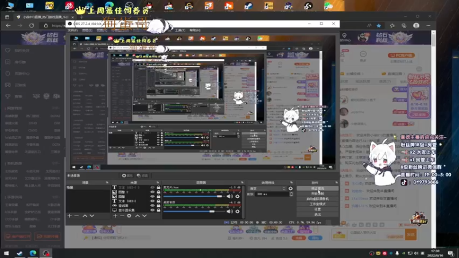The width and height of the screenshot is (459, 258).
Task: Remove selected scene with the minus icon
Action: tap(76, 216)
